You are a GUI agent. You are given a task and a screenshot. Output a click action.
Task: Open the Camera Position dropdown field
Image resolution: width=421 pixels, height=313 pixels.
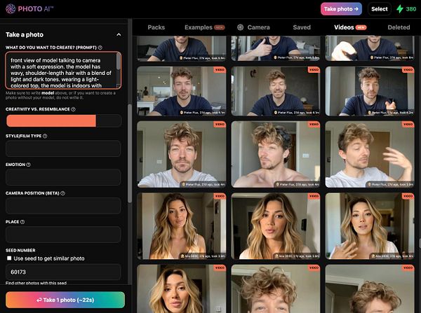pos(63,206)
